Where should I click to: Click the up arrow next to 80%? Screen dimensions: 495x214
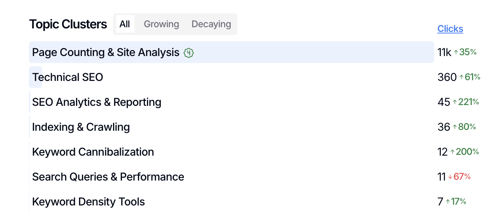pyautogui.click(x=454, y=127)
